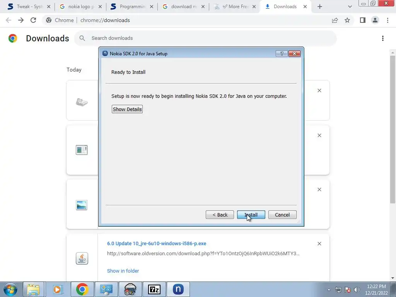Switch to Chrome on the taskbar
Image resolution: width=396 pixels, height=297 pixels.
pyautogui.click(x=82, y=289)
